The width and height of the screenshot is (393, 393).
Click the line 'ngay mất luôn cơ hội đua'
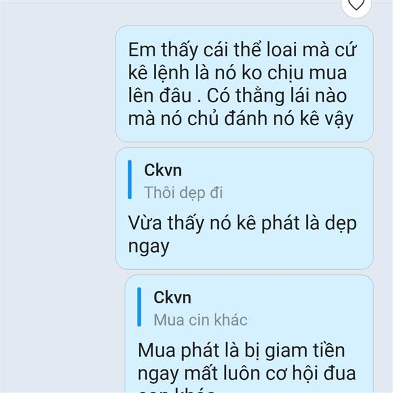click(247, 373)
